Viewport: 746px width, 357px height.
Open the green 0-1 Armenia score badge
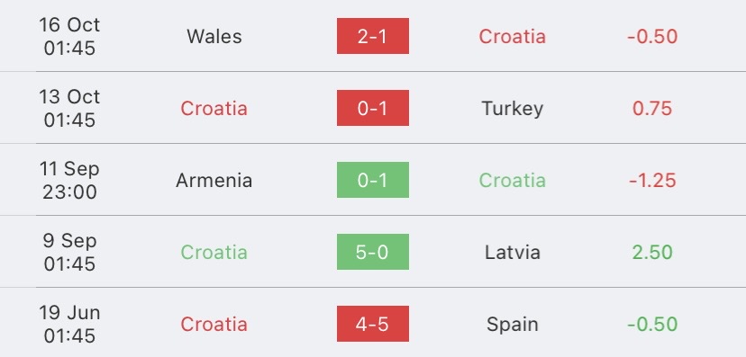coord(372,180)
